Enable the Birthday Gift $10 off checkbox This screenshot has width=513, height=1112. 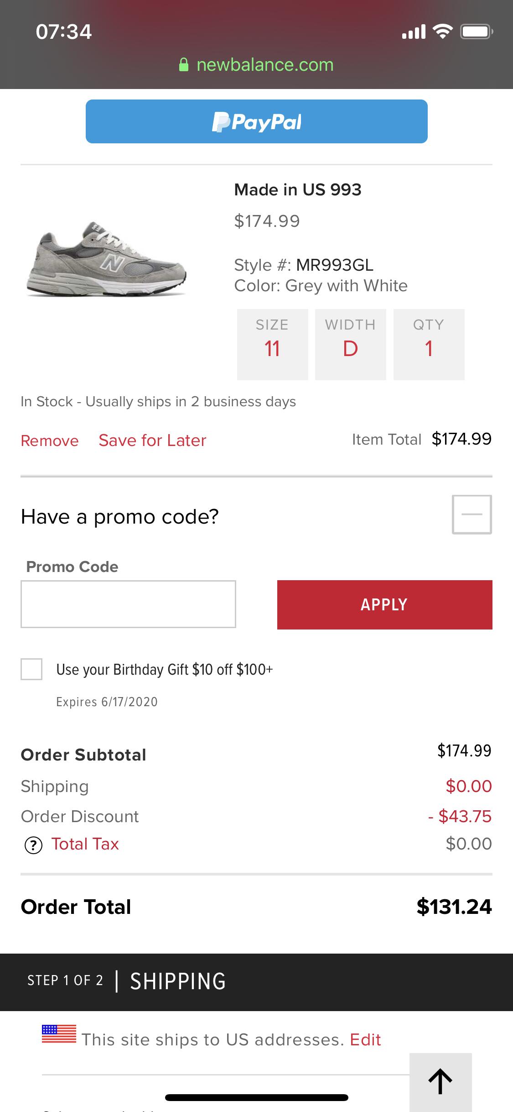click(31, 669)
